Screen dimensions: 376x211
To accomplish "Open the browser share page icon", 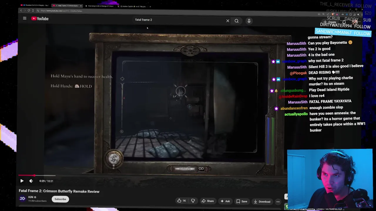I will click(x=328, y=14).
